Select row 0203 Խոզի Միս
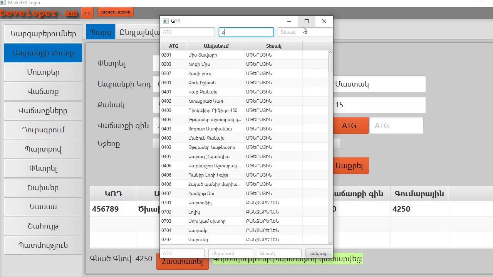Viewport: 493px width, 277px height. pyautogui.click(x=244, y=64)
